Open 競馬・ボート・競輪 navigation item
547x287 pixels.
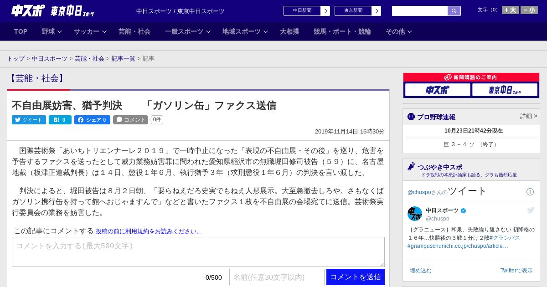point(342,31)
